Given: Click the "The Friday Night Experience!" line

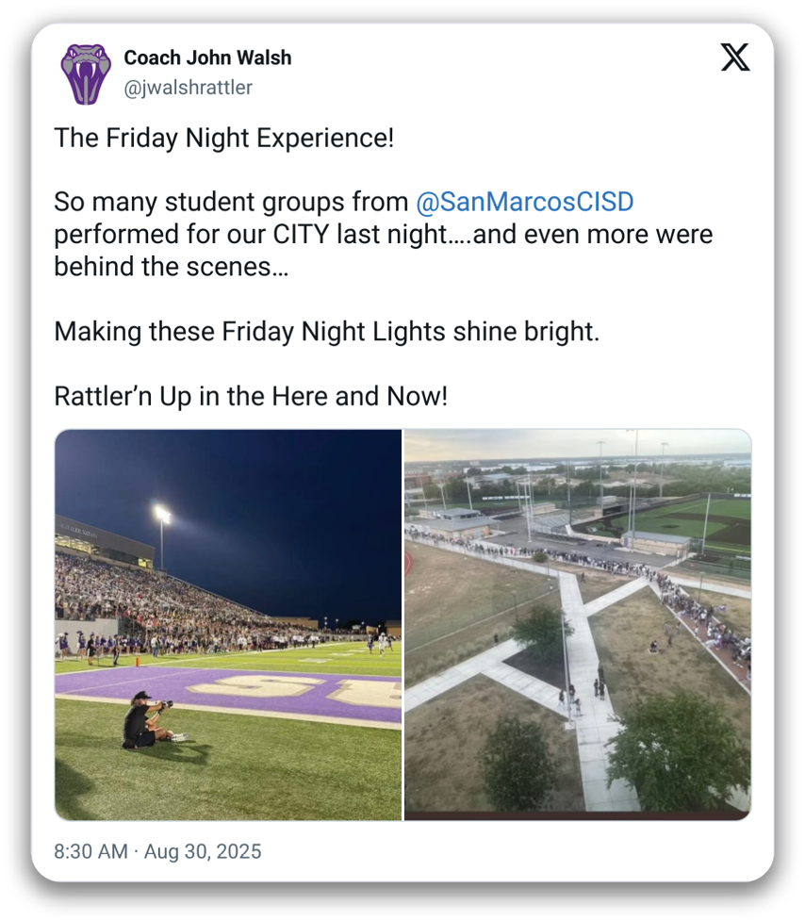Looking at the screenshot, I should point(223,138).
